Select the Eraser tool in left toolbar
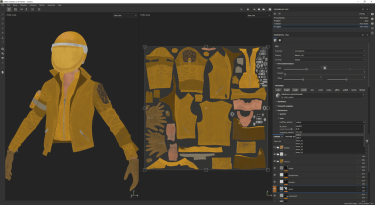The width and height of the screenshot is (375, 205). click(x=2, y=19)
